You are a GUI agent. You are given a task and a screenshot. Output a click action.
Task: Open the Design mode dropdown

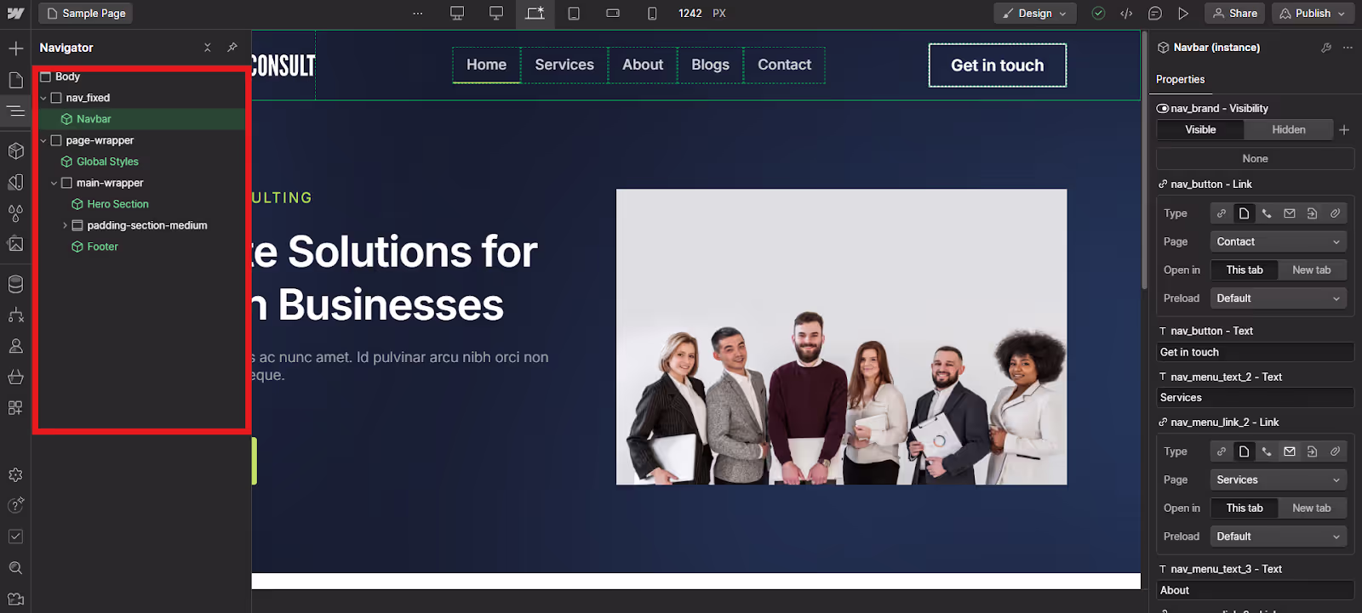[1035, 14]
